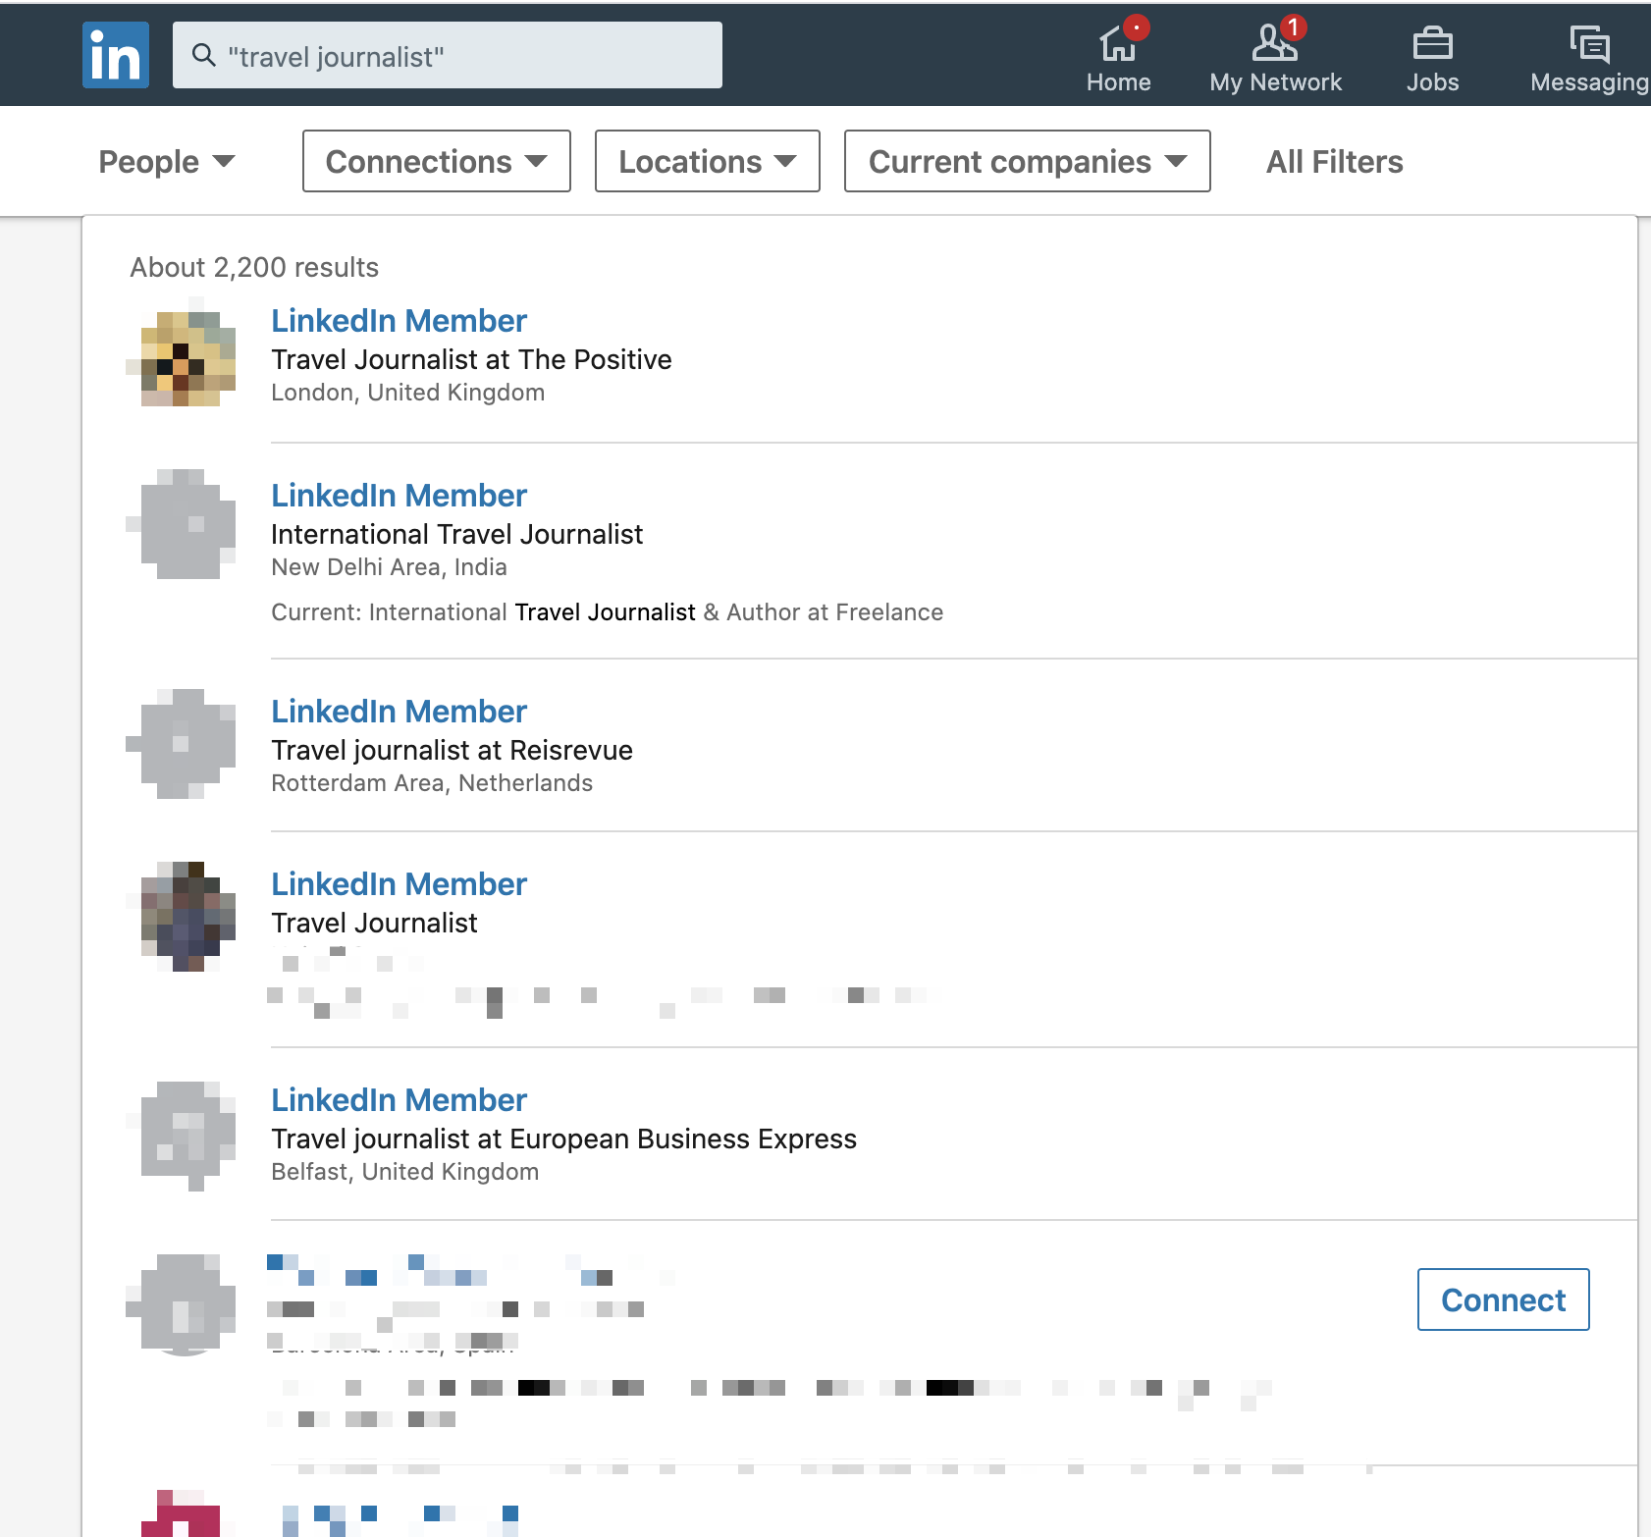Click "Travel Journalist at The Positive" headline

point(471,359)
